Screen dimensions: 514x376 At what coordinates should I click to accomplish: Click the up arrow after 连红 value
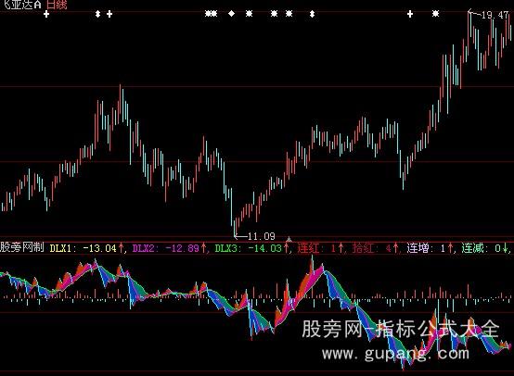[341, 248]
